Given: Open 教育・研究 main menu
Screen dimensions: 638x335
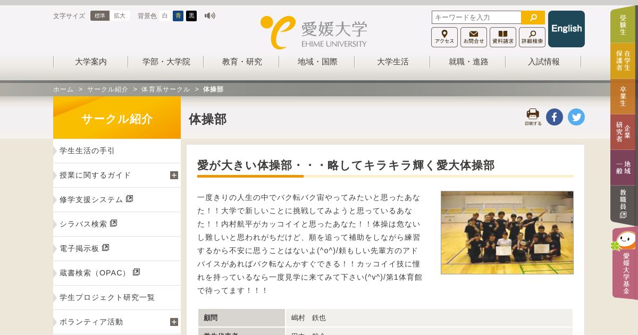Looking at the screenshot, I should coord(241,62).
